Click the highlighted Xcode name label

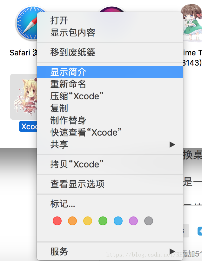[28, 126]
